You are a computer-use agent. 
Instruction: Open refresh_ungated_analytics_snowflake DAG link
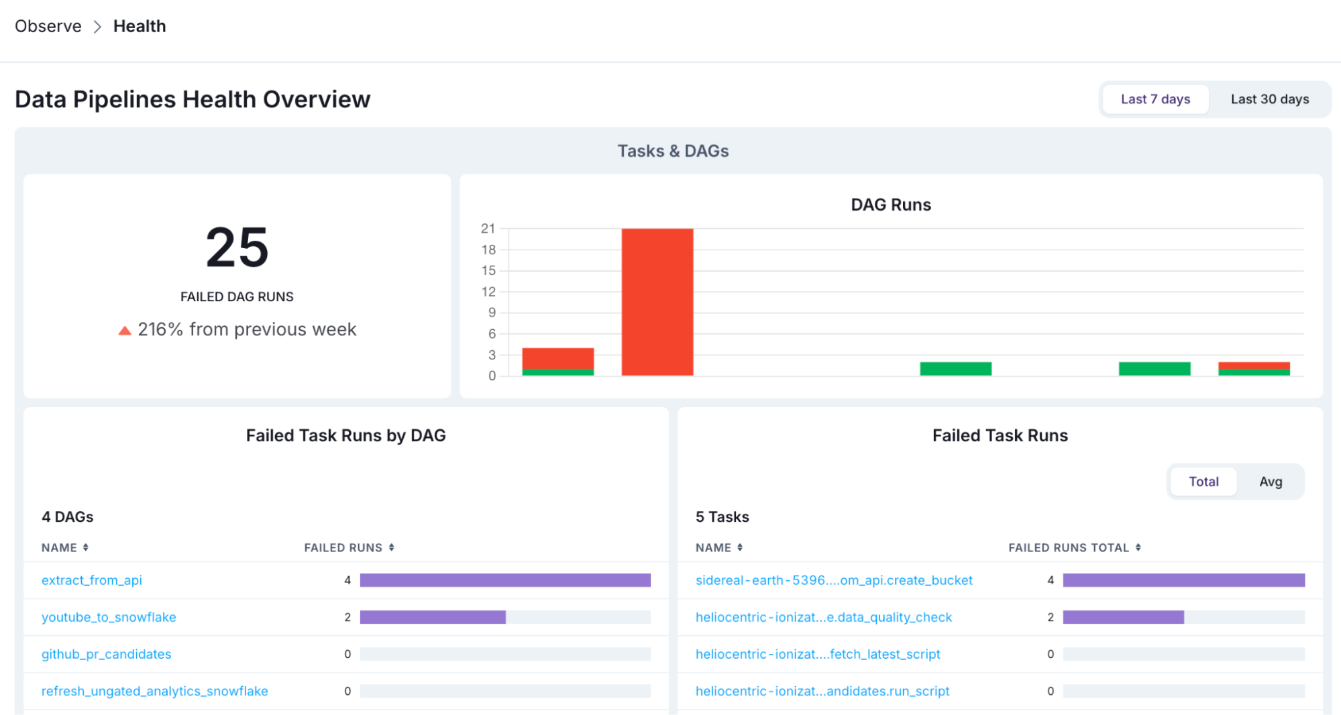tap(154, 691)
